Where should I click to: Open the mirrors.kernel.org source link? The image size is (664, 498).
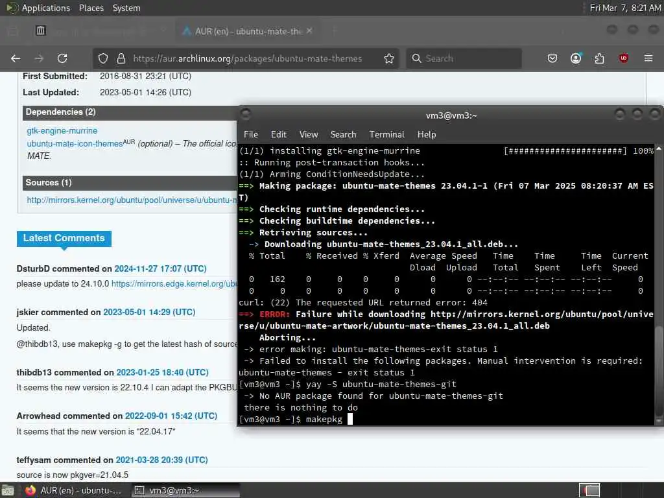[132, 200]
